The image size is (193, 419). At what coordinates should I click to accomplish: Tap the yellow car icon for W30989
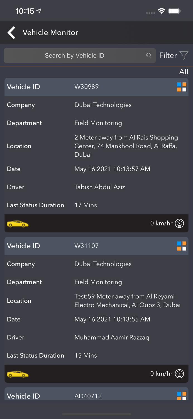tap(18, 224)
